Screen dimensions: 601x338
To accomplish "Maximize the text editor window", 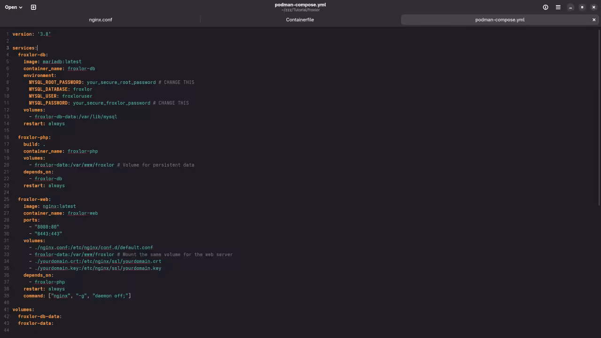I will [x=582, y=7].
